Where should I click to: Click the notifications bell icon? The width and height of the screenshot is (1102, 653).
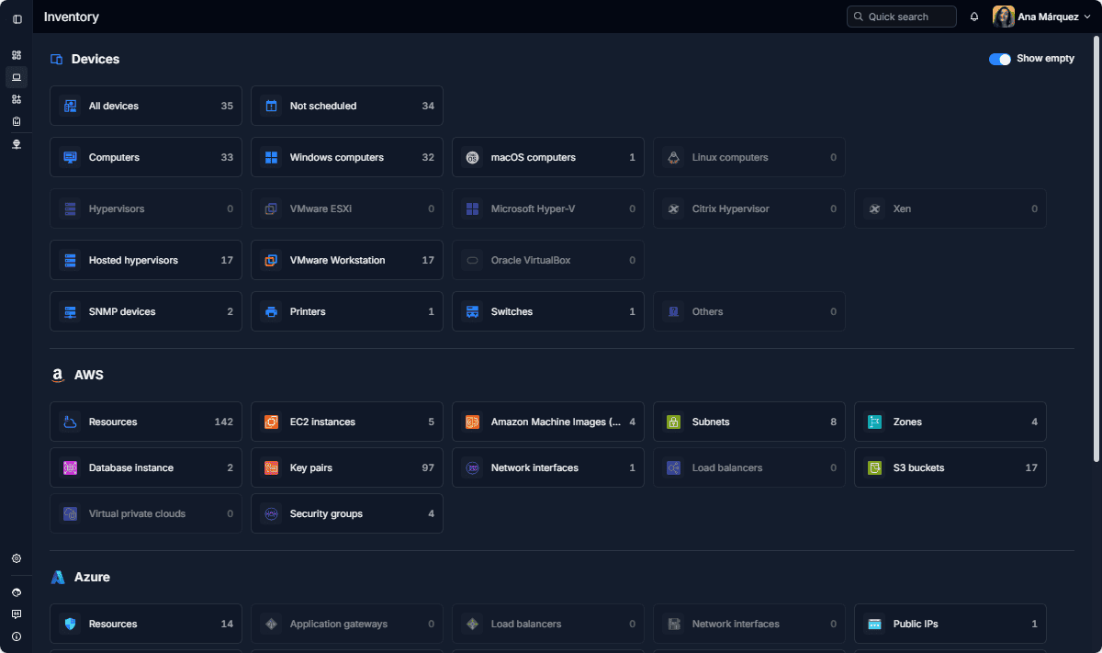point(974,17)
